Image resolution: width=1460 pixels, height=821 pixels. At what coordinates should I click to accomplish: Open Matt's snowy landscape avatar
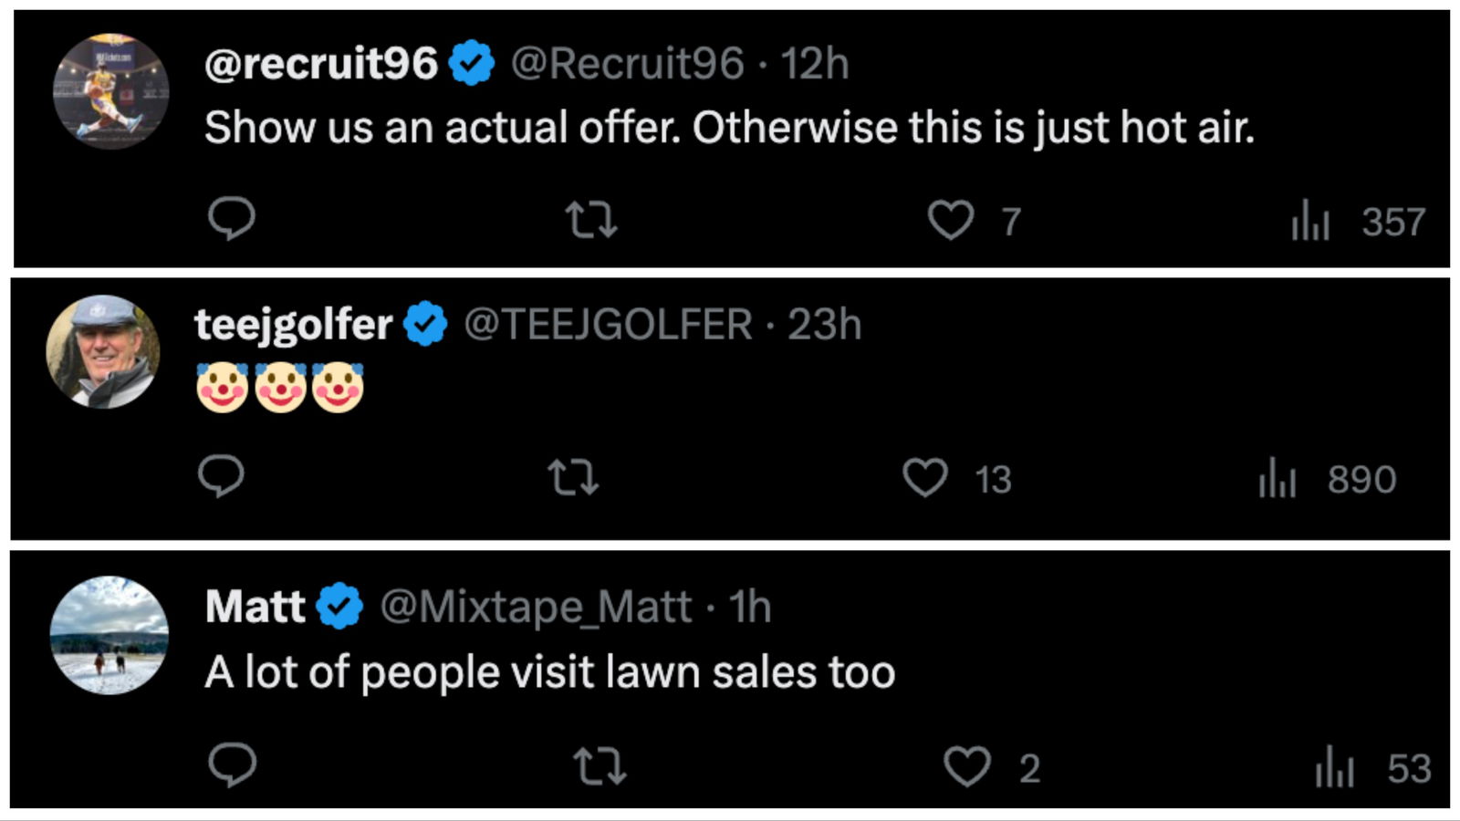[x=109, y=635]
